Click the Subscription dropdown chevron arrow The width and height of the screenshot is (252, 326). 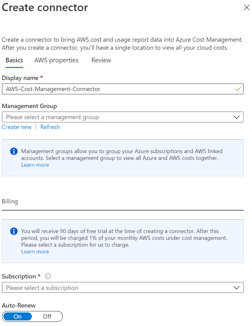237,288
